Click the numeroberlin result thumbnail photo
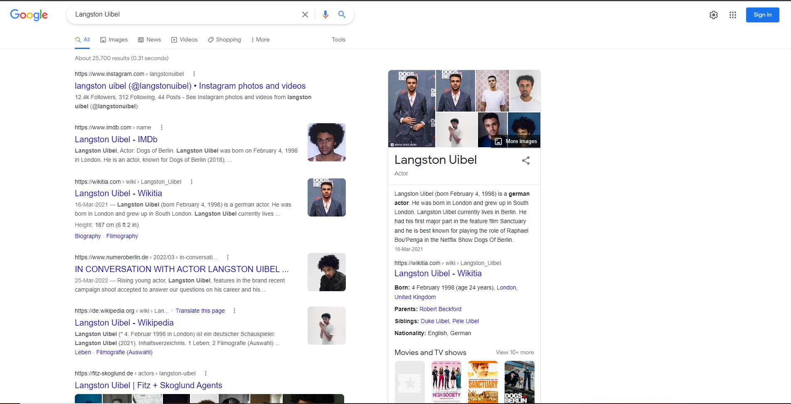This screenshot has height=404, width=791. tap(327, 272)
